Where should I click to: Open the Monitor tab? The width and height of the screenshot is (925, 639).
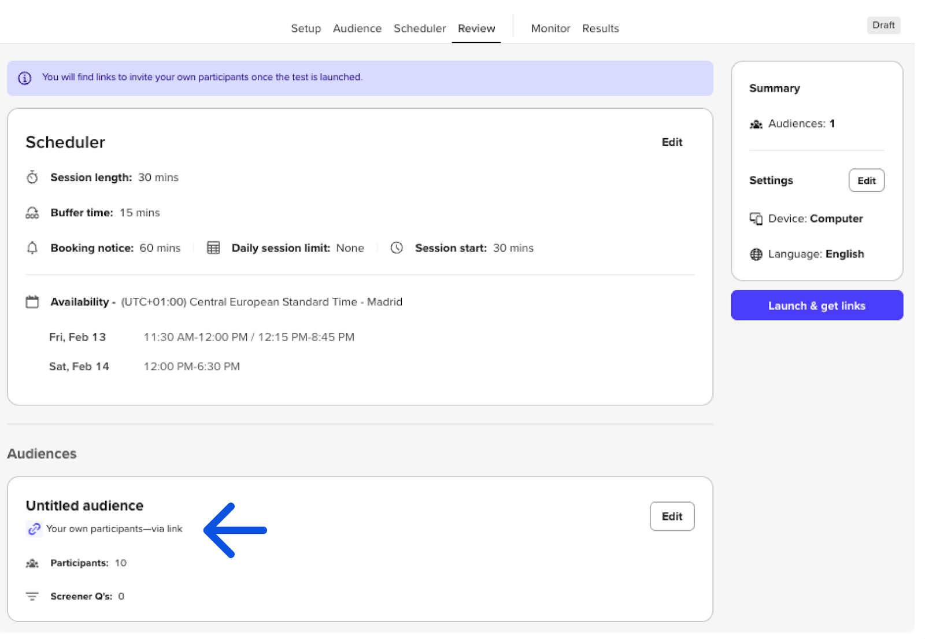(550, 28)
